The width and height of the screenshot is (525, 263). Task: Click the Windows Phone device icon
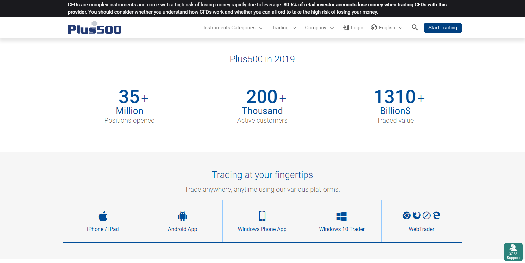tap(262, 216)
